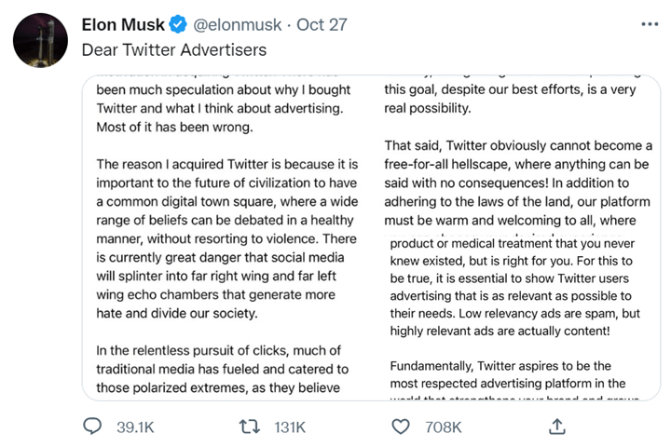The width and height of the screenshot is (671, 447).
Task: Click the blue verified badge
Action: [x=178, y=24]
